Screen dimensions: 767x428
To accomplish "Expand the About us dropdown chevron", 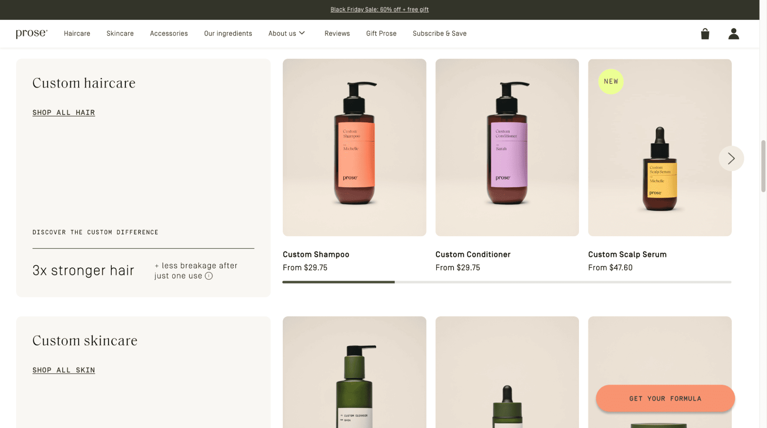I will point(302,33).
